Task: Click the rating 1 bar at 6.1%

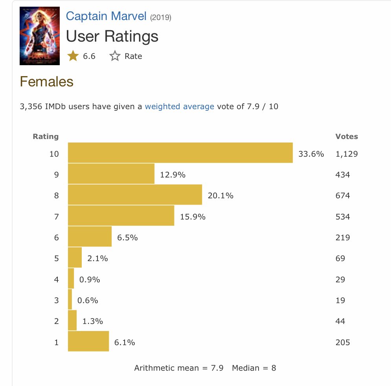Action: (x=88, y=341)
